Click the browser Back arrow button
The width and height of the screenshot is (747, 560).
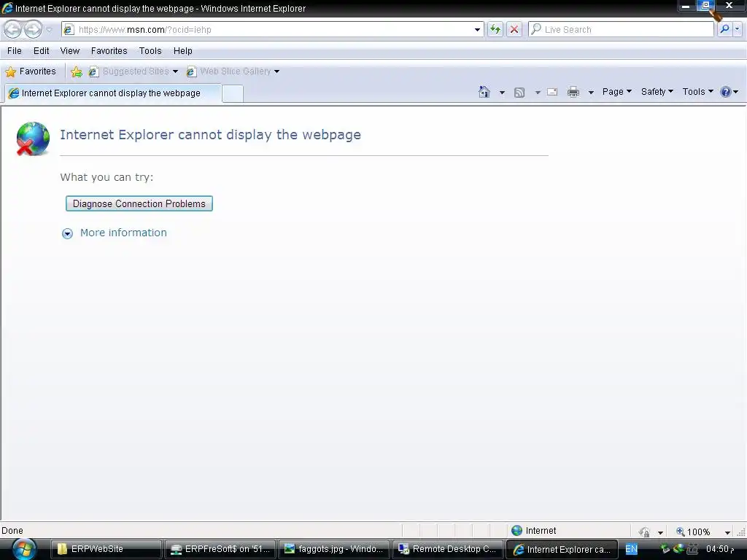point(13,29)
